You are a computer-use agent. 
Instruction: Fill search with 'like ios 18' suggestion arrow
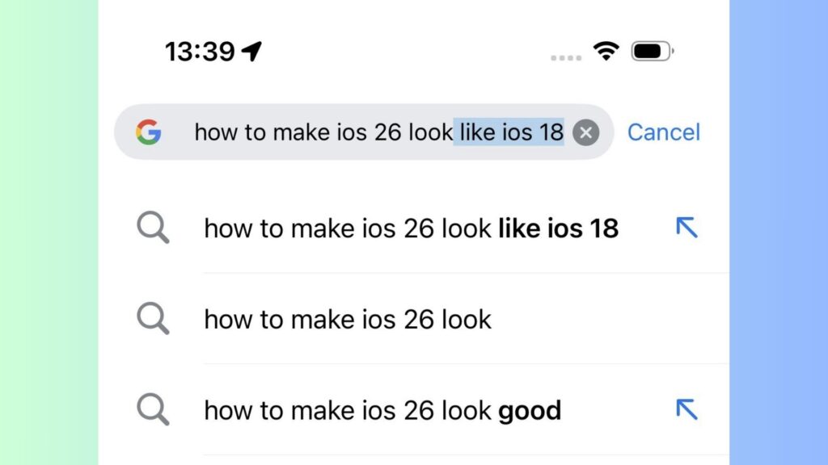click(x=686, y=228)
